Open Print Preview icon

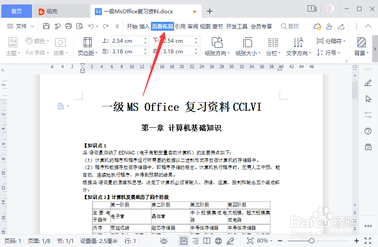click(x=80, y=26)
